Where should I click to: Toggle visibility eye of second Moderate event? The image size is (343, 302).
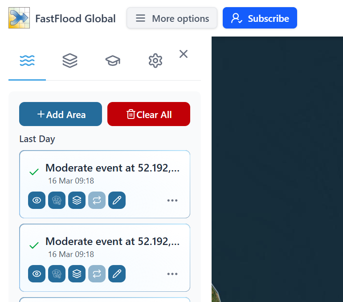pos(37,274)
